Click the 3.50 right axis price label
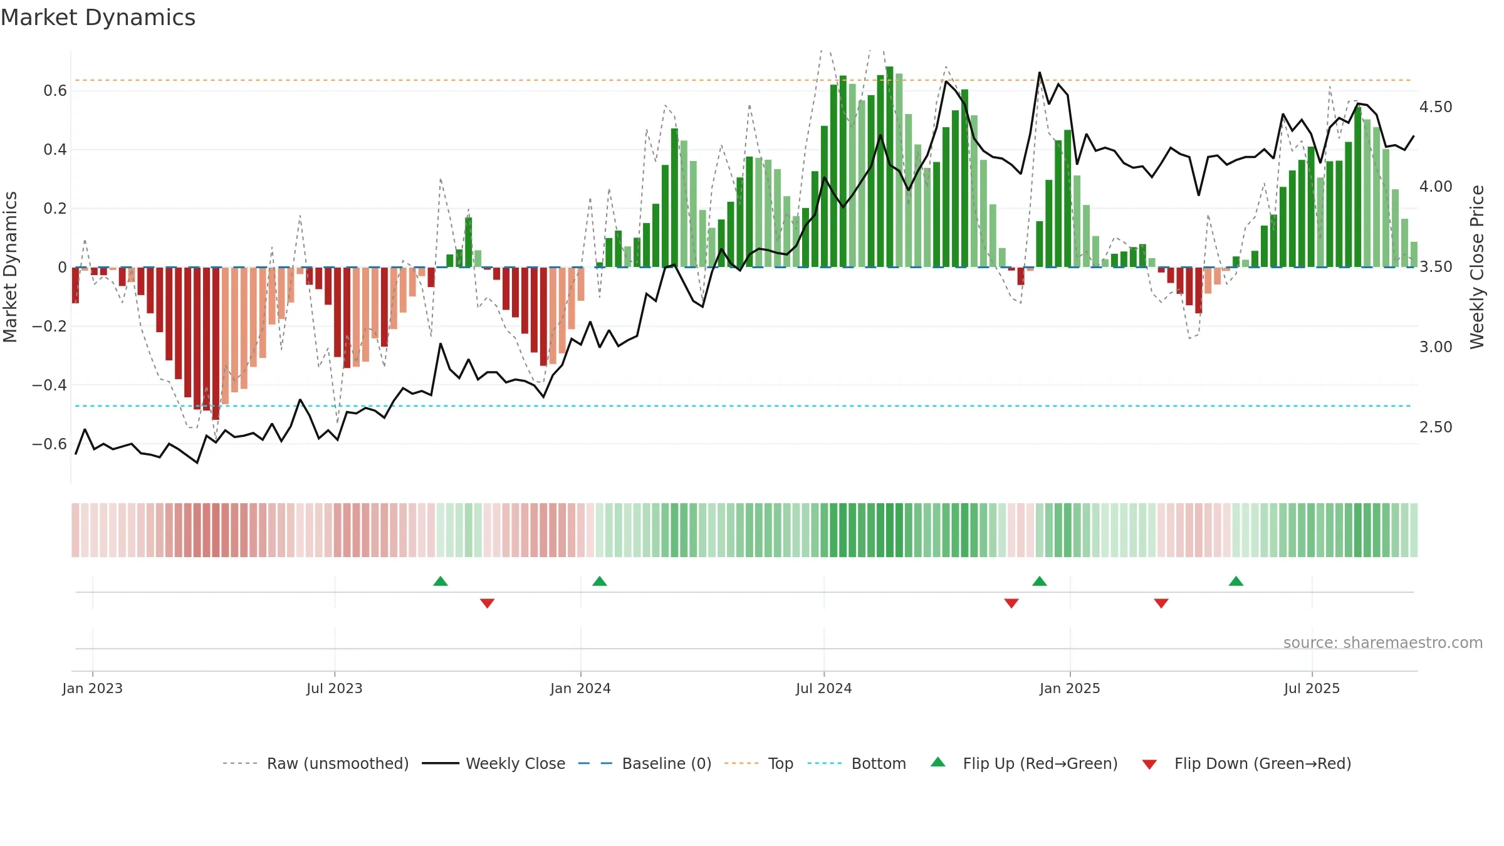Screen dimensions: 1504x846 coord(1436,267)
